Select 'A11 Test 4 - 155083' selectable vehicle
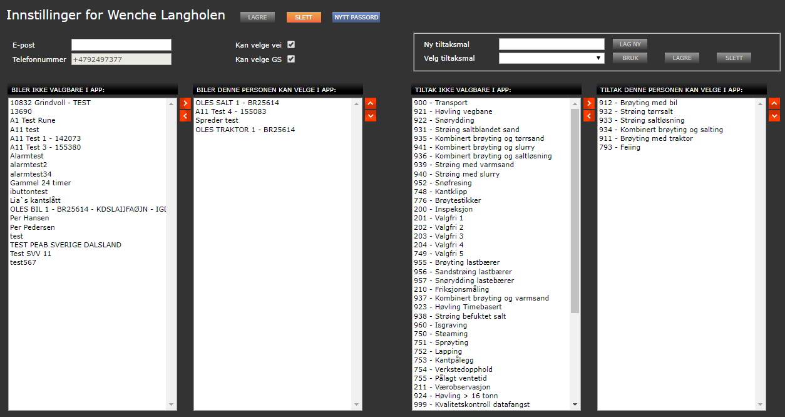The image size is (785, 417). [273, 111]
